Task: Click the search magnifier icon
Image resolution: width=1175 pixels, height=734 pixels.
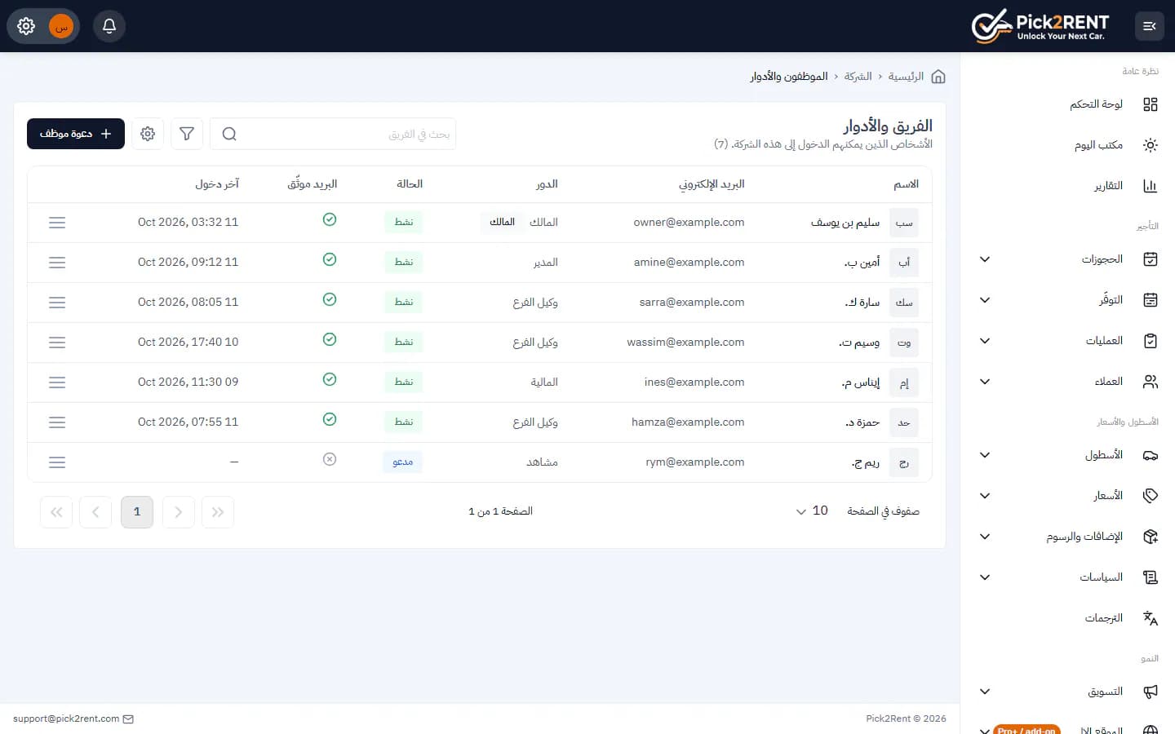Action: pyautogui.click(x=229, y=134)
